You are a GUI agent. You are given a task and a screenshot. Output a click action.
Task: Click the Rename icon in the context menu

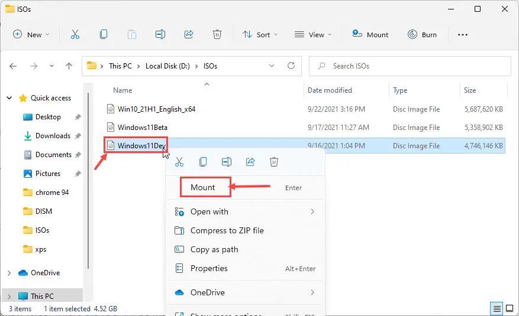pyautogui.click(x=227, y=162)
